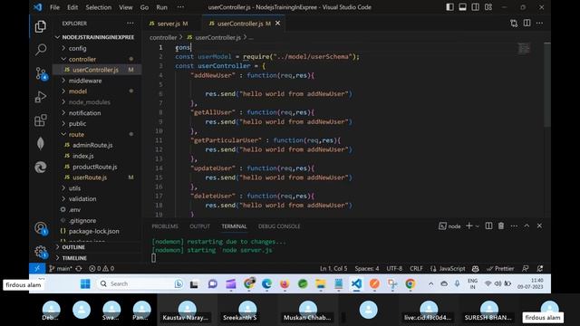
Task: Open the new terminal launch profile dropdown
Action: 478,225
